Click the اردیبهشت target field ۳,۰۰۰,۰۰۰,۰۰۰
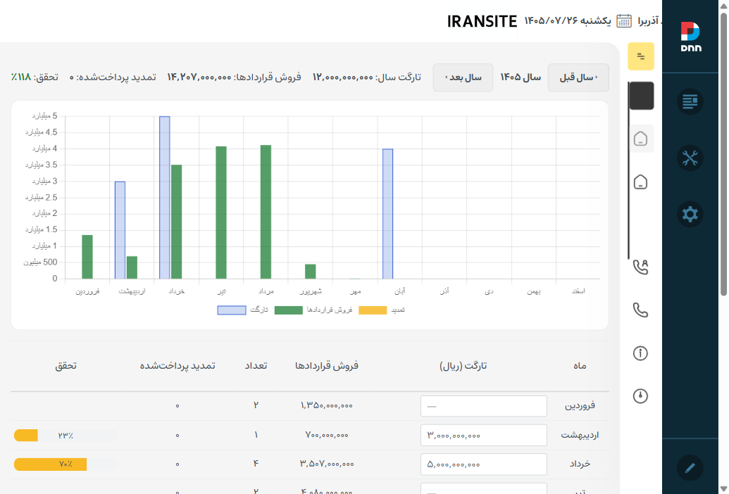Image resolution: width=729 pixels, height=494 pixels. coord(483,435)
